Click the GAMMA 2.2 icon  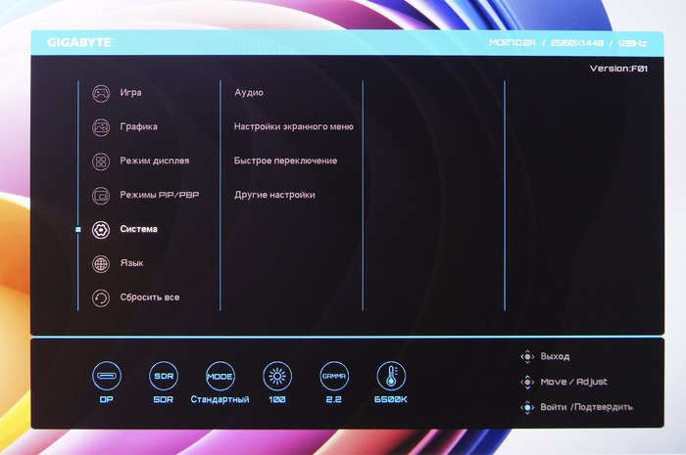[334, 376]
